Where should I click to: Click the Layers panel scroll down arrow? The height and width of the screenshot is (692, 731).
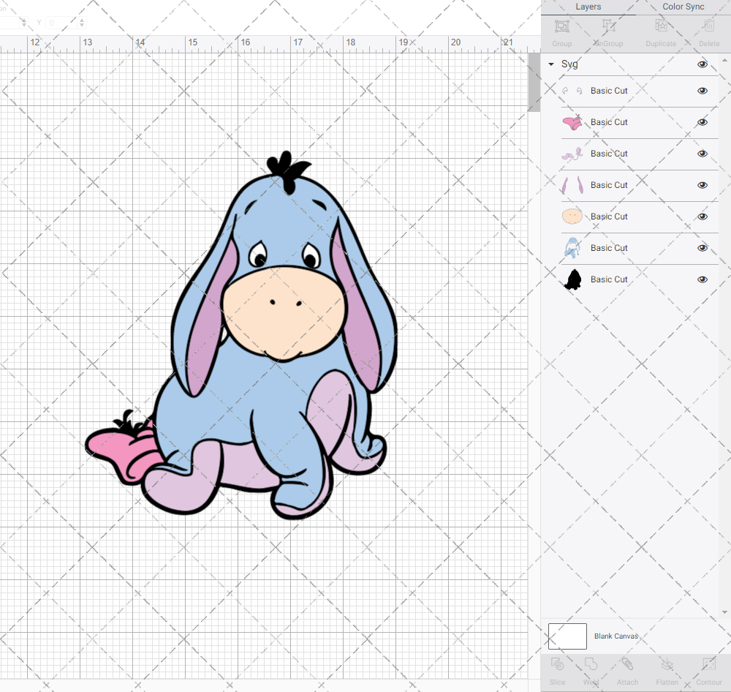tap(724, 612)
